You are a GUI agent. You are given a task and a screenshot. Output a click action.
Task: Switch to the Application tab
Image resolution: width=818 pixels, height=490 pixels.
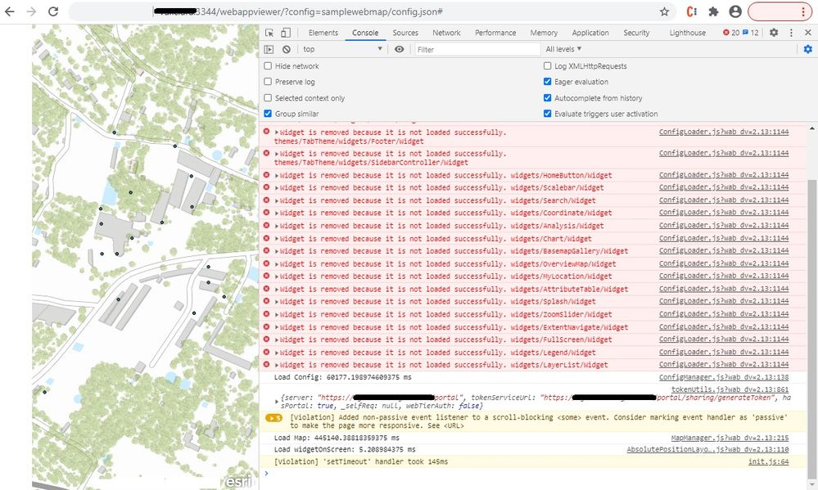point(590,33)
